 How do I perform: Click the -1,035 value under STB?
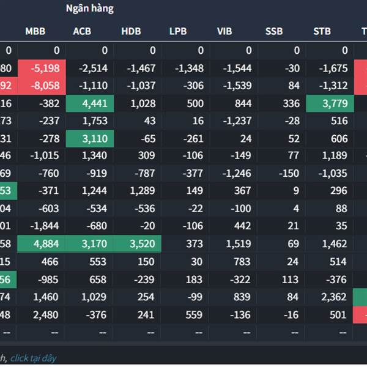coord(333,174)
